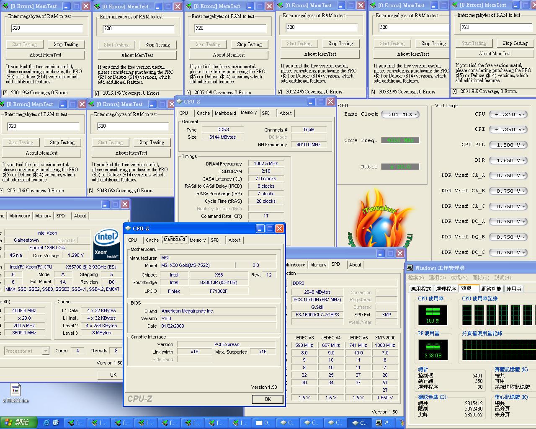Open the CPU voltage +0.250 V dropdown
This screenshot has height=429, width=536.
click(x=508, y=114)
